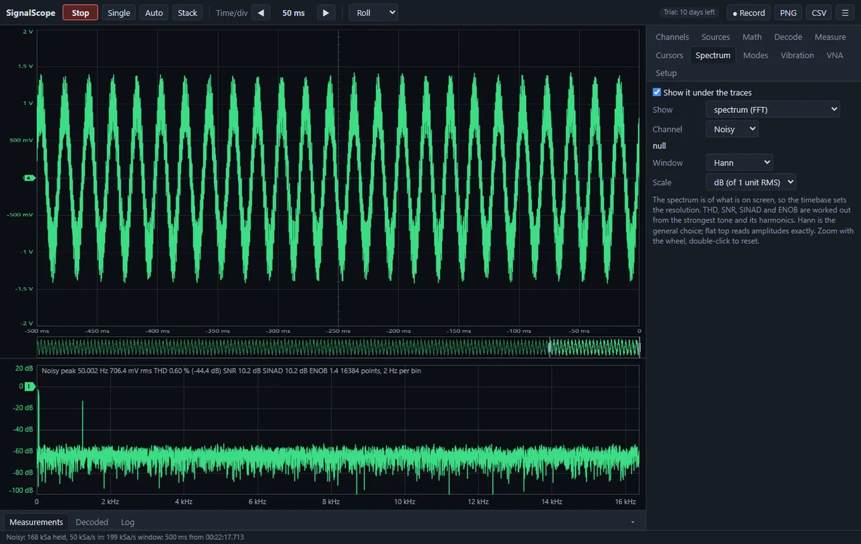Select the Spectrum tab
Screen dimensions: 861x544
(x=713, y=55)
